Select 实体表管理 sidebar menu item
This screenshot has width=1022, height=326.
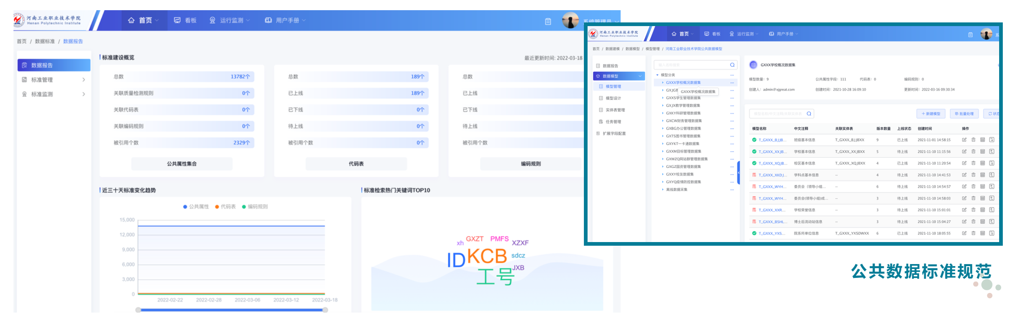[615, 110]
